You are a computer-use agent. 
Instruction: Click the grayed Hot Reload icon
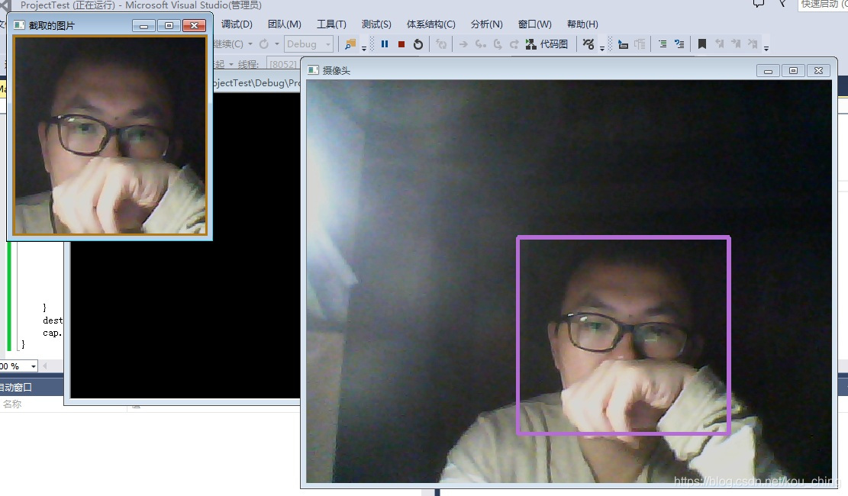(441, 44)
